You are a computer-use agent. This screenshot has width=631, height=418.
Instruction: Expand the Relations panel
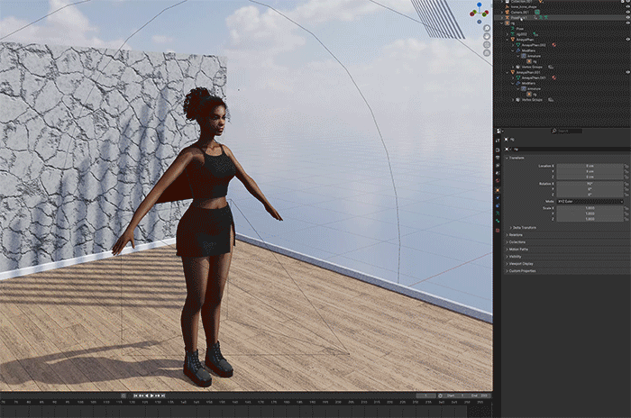click(x=517, y=234)
